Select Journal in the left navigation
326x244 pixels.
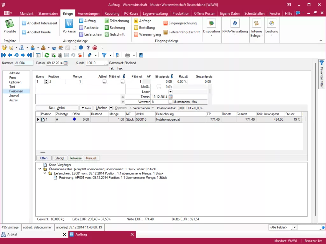tap(14, 96)
